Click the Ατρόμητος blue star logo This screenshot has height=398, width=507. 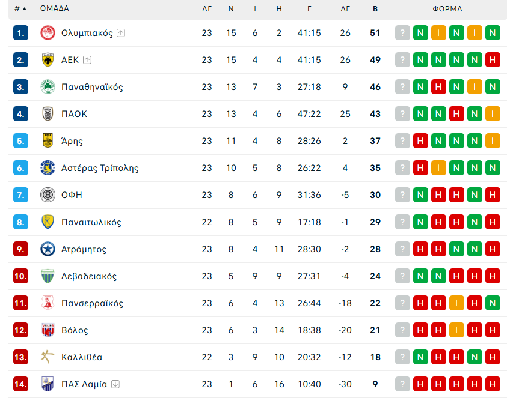click(x=48, y=249)
